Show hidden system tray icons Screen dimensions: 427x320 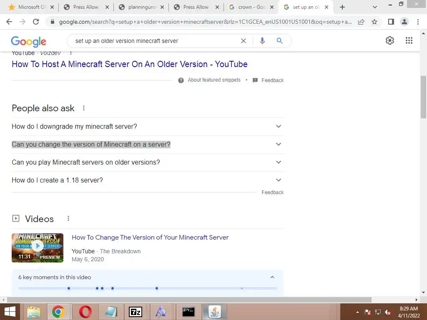point(357,312)
